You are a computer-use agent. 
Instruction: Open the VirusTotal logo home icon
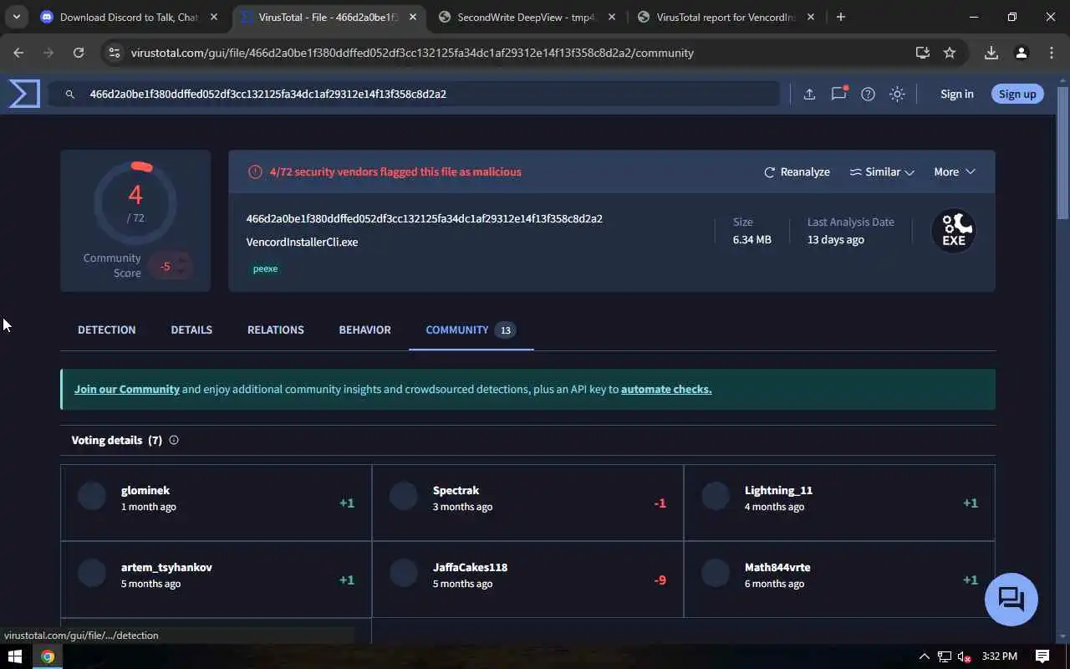(24, 94)
